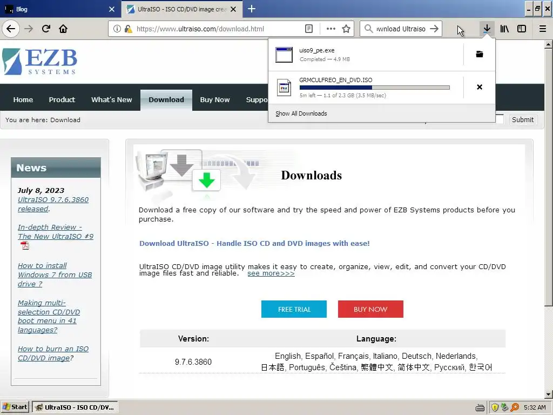Screen dimensions: 553x415
Task: Reload the page with the refresh icon
Action: pos(46,29)
